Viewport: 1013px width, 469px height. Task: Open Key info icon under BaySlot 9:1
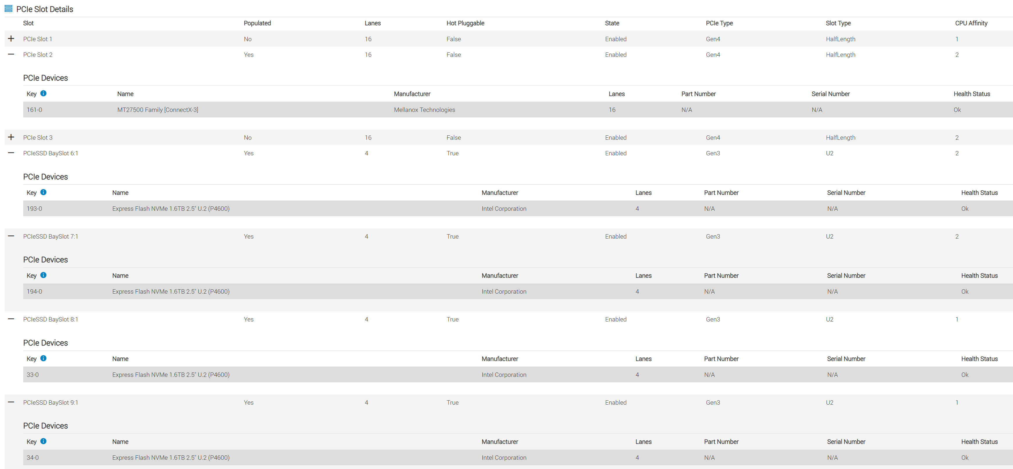44,441
